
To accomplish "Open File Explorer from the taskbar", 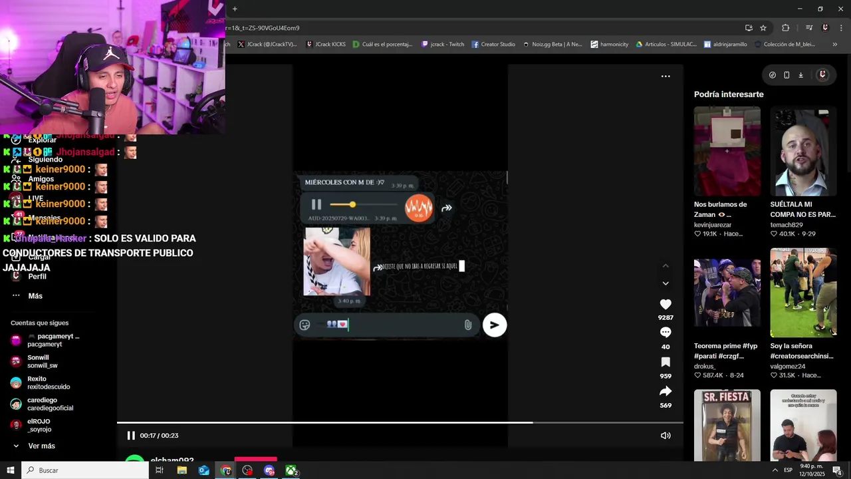I will [182, 470].
